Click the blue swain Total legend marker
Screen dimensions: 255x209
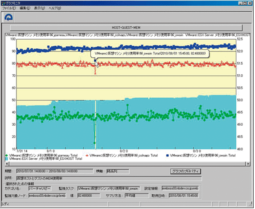tap(167, 155)
